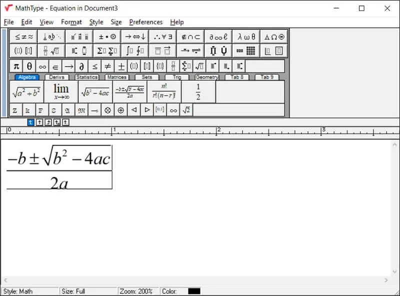
Task: Open the Style menu
Action: point(96,22)
